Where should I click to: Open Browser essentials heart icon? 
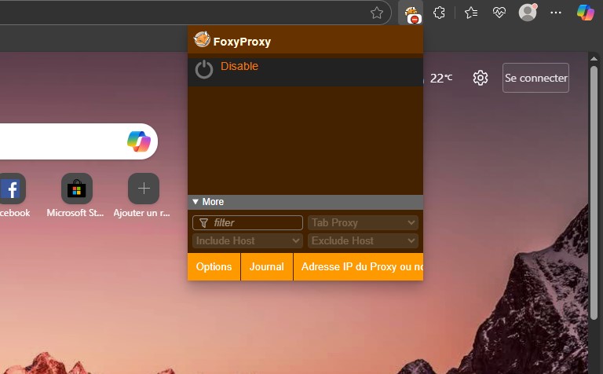coord(499,13)
